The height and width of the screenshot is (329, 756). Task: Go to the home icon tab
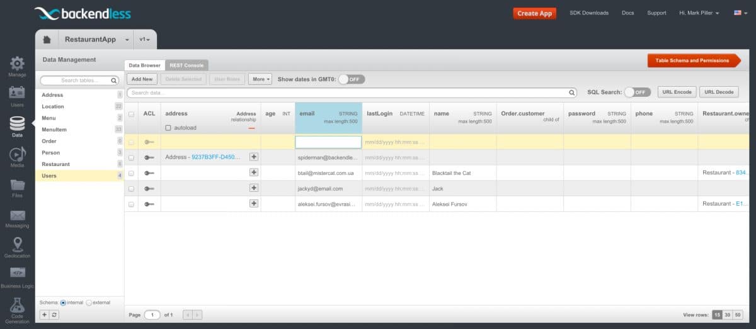point(47,39)
